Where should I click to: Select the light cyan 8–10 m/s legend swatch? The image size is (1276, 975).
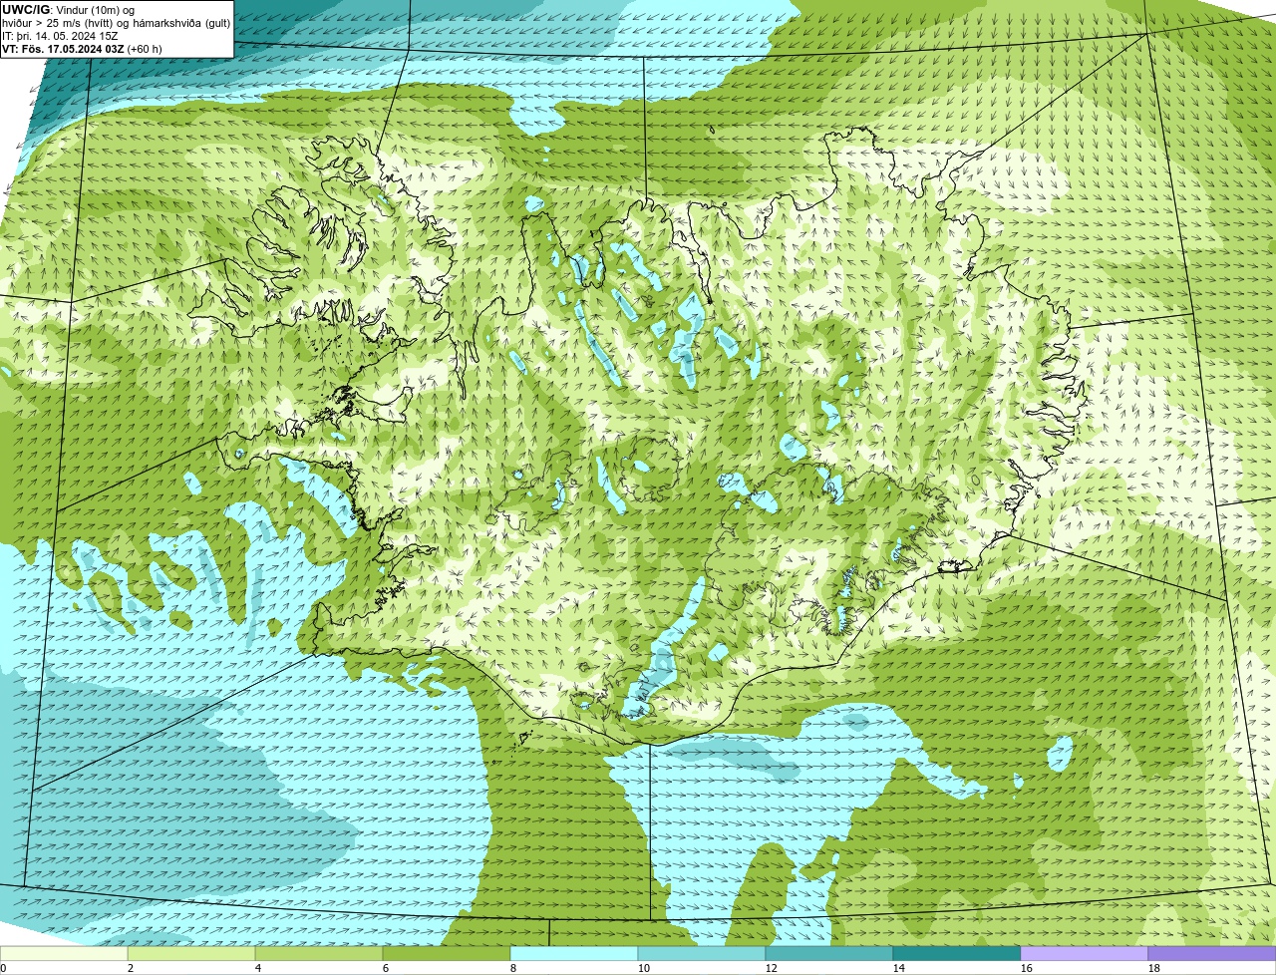574,953
